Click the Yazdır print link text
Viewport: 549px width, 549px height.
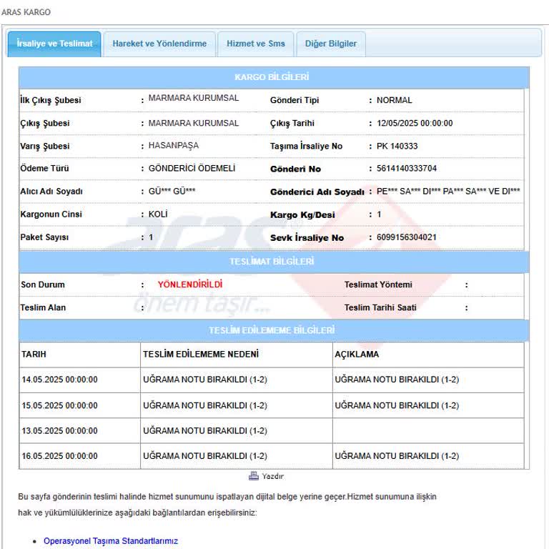point(272,476)
